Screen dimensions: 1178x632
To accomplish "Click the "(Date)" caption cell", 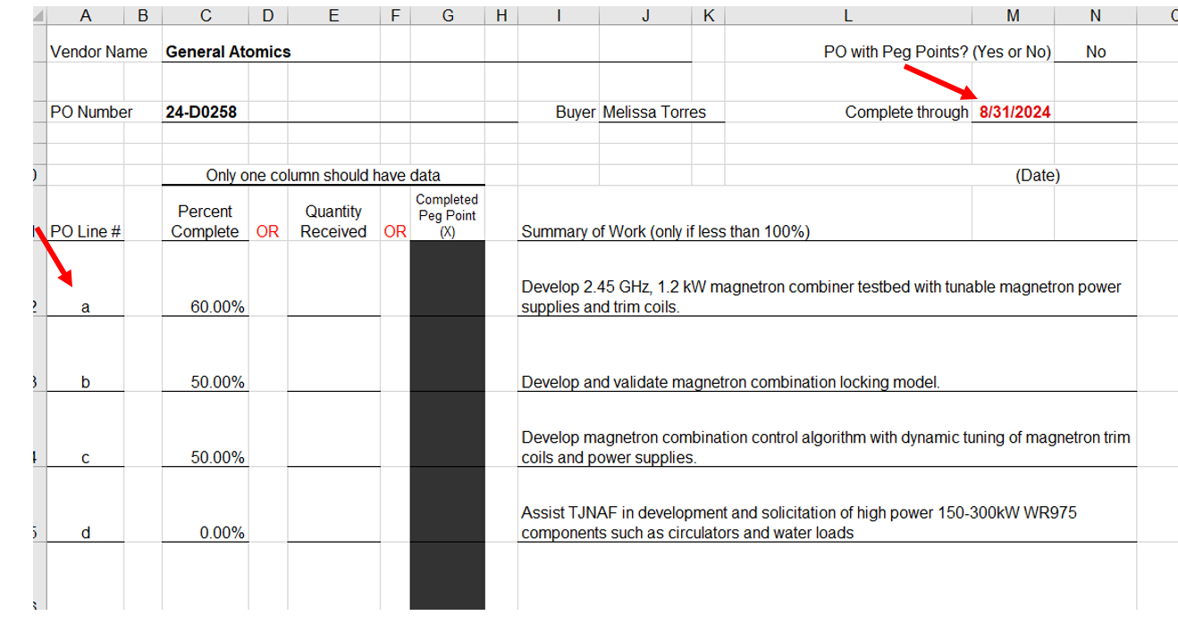I will pyautogui.click(x=1037, y=175).
